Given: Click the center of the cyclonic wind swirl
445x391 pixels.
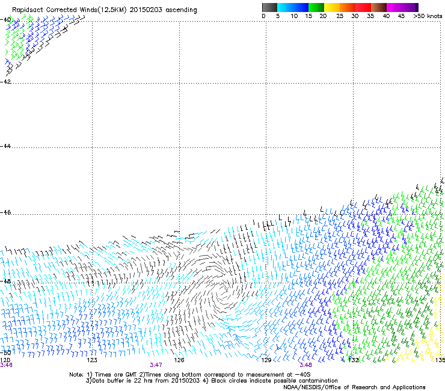Looking at the screenshot, I should point(225,291).
